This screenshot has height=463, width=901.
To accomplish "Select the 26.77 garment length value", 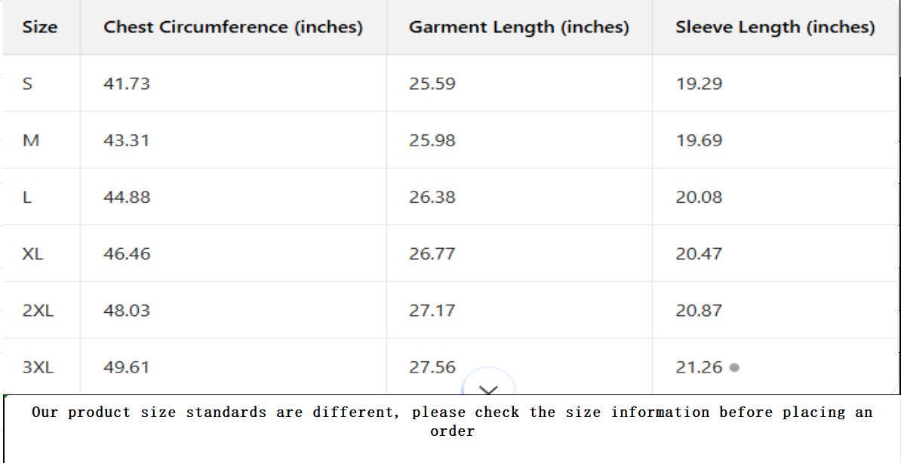I will 432,253.
